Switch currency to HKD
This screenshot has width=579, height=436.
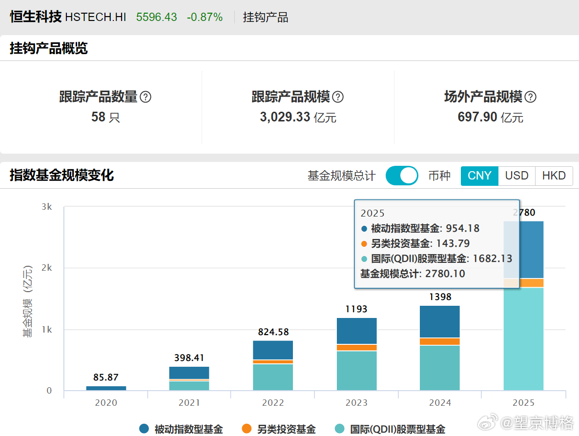click(x=554, y=176)
